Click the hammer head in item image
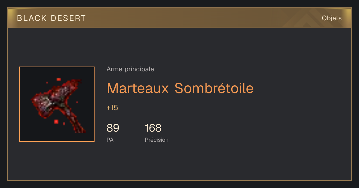This screenshot has height=188, width=359. [51, 98]
